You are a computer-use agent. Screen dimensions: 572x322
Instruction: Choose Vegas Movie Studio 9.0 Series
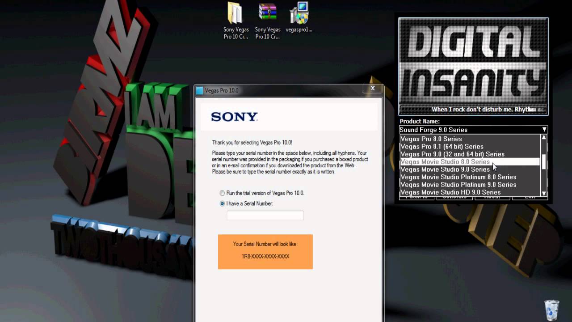(x=470, y=169)
